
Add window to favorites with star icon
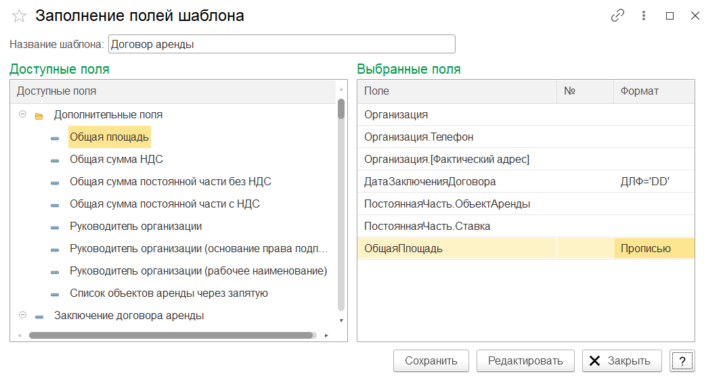pos(19,16)
